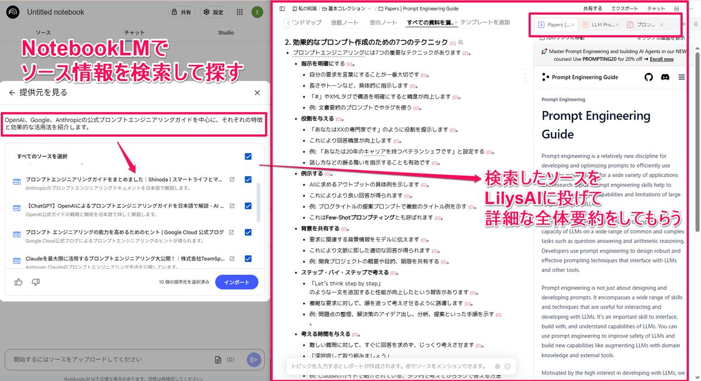The width and height of the screenshot is (701, 381).
Task: Open Claudeを最大限 source external link icon
Action: tap(232, 258)
